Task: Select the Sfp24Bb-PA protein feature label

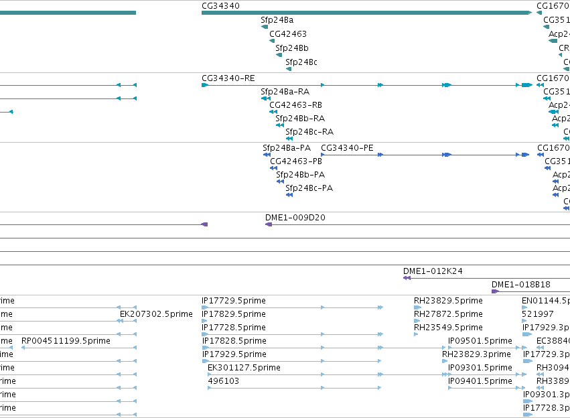Action: [x=300, y=175]
